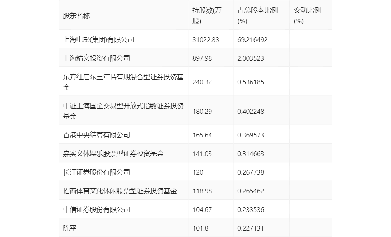This screenshot has width=391, height=237.
Task: Click the shareholding value 120
Action: click(198, 172)
